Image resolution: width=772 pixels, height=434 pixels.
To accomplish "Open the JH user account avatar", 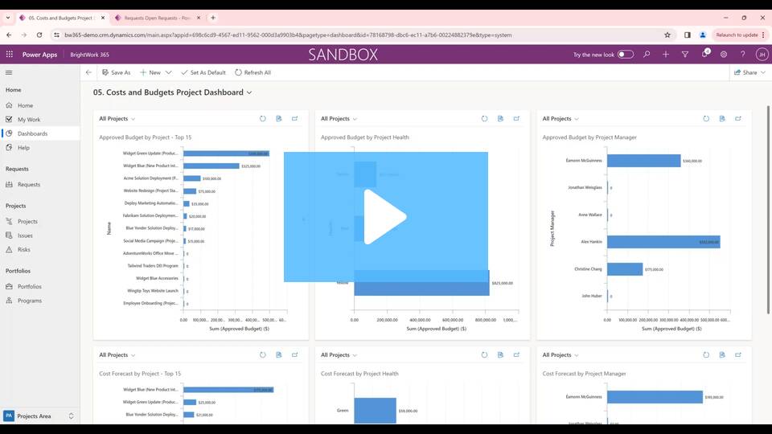I will pos(762,55).
